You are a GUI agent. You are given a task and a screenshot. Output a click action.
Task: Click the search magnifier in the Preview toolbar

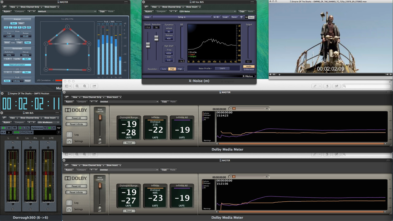click(345, 86)
